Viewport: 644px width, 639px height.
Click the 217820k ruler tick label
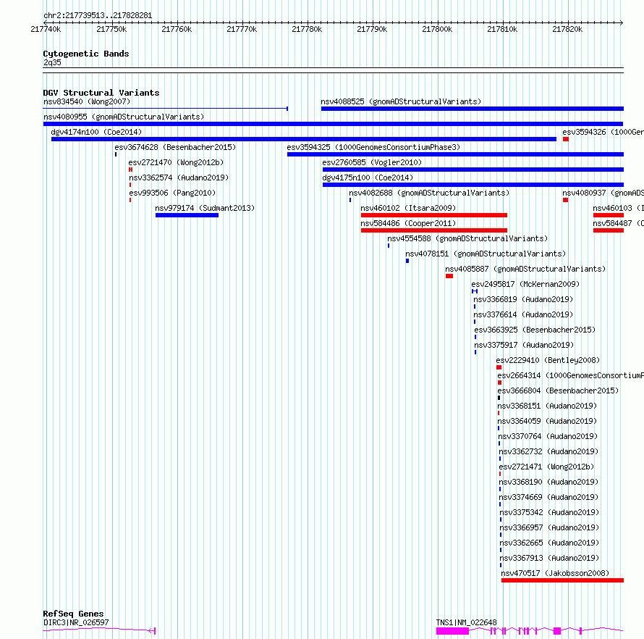click(x=567, y=29)
